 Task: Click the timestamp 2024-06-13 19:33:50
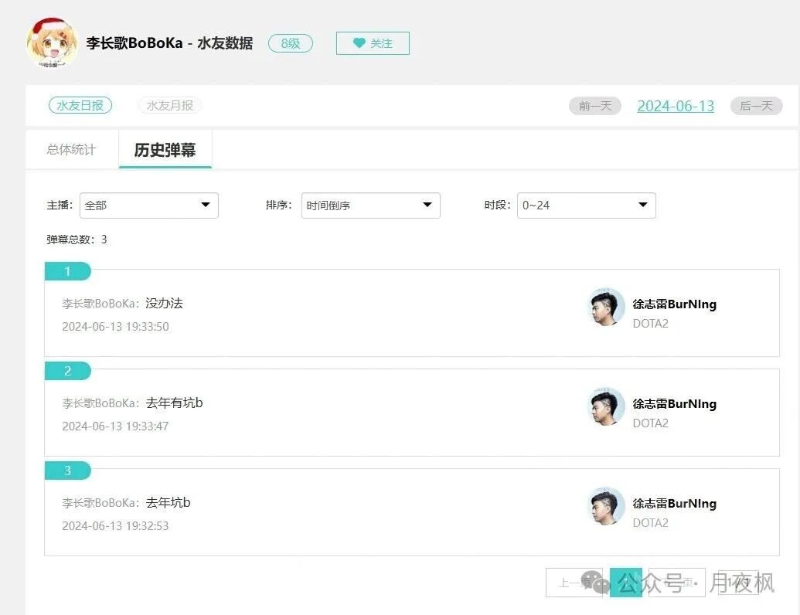tap(115, 326)
